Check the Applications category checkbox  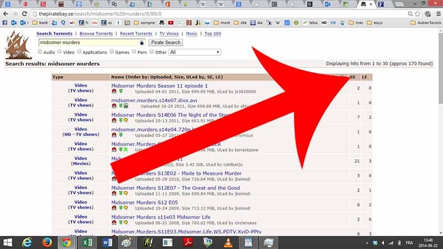pyautogui.click(x=79, y=51)
